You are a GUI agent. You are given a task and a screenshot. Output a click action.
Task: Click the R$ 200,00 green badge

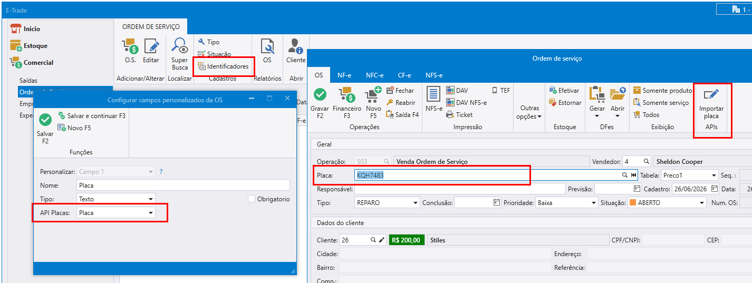407,240
